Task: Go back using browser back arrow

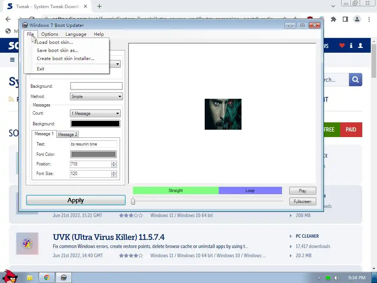Action: click(x=8, y=19)
